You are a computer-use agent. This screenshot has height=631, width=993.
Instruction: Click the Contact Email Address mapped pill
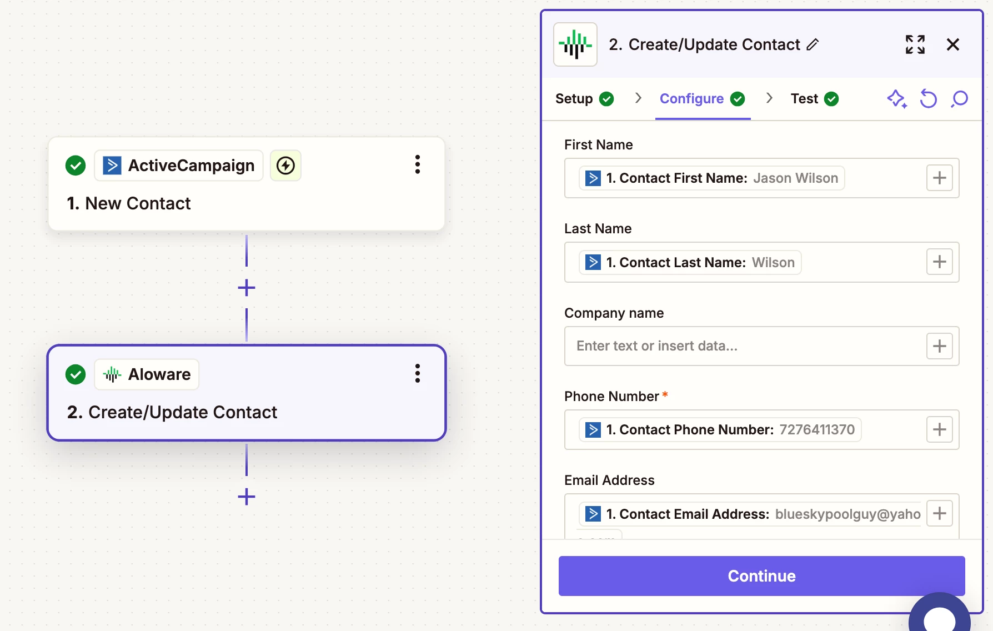coord(750,514)
